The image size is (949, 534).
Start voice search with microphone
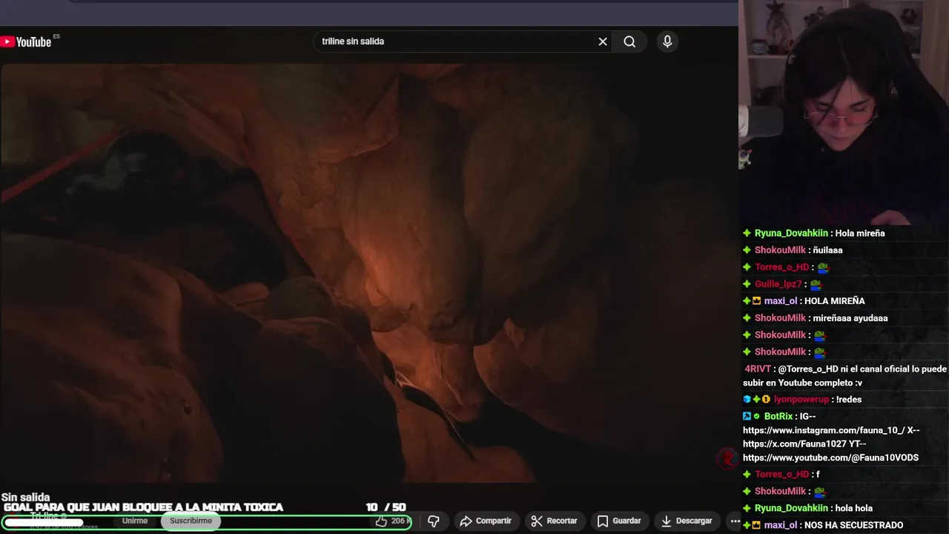(x=667, y=42)
